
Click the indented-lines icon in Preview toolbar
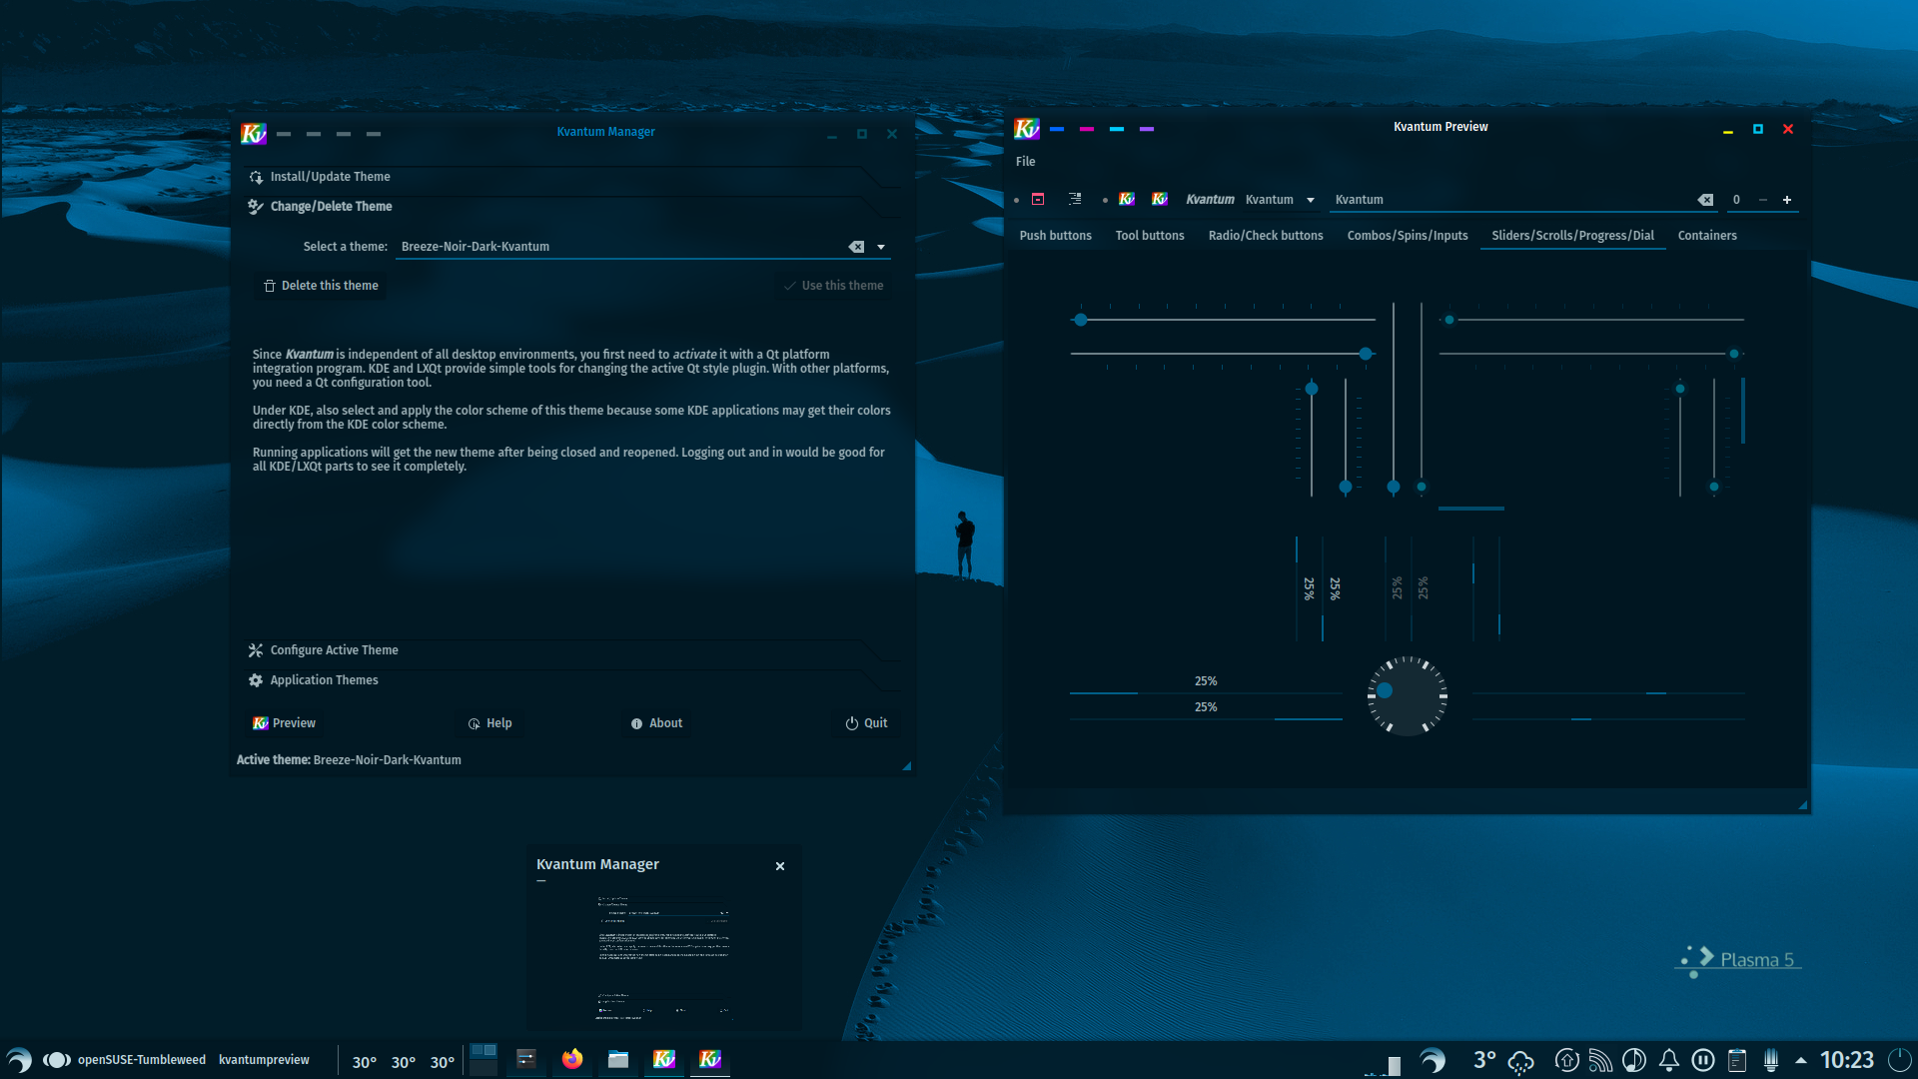click(x=1075, y=200)
